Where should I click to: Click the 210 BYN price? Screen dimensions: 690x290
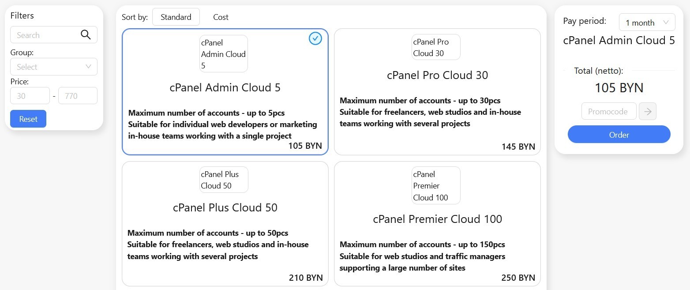[306, 278]
